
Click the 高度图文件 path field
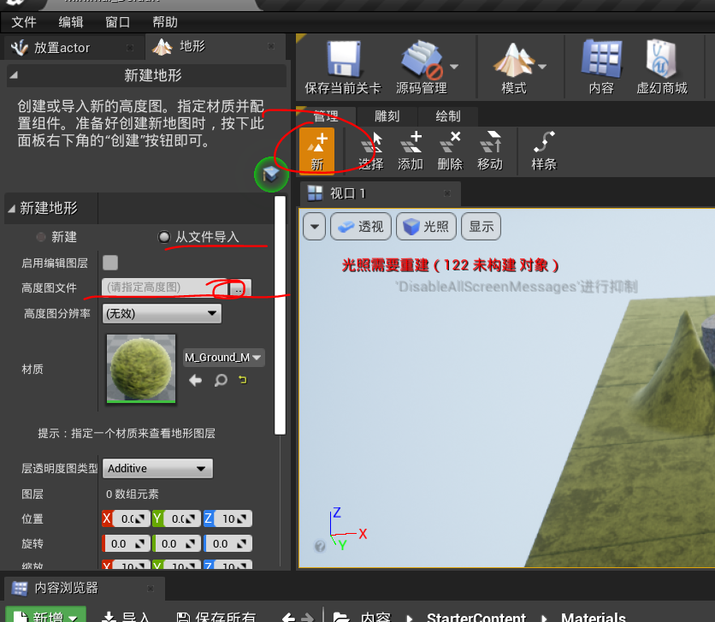(165, 287)
